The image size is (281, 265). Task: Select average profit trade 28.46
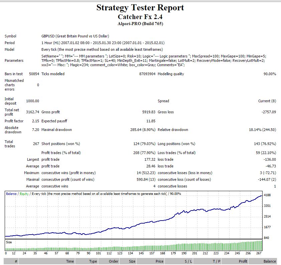[x=151, y=166]
